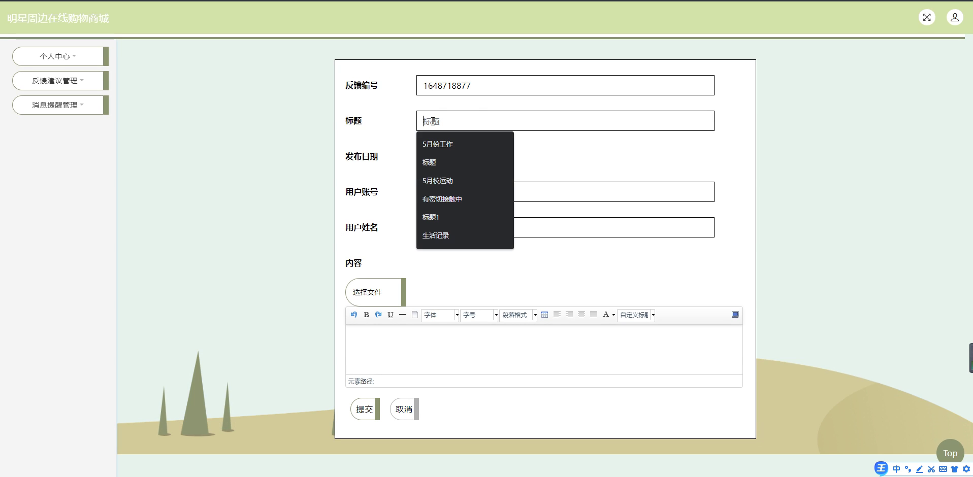The width and height of the screenshot is (973, 477).
Task: Open IME settings gear
Action: tap(966, 469)
